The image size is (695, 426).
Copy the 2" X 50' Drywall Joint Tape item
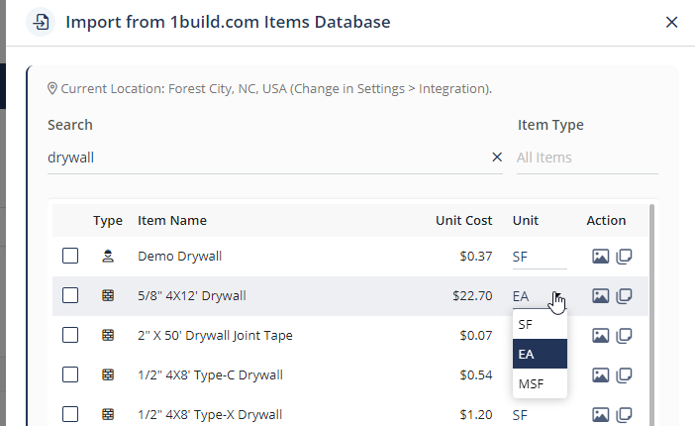pos(624,335)
